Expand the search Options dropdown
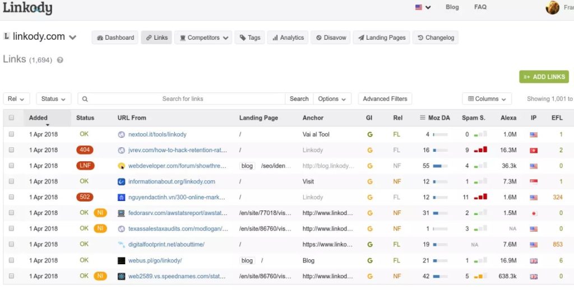 click(x=332, y=99)
